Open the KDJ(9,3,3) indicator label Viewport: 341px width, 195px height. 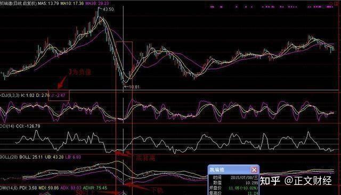[x=10, y=95]
